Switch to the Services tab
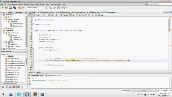 (19, 12)
